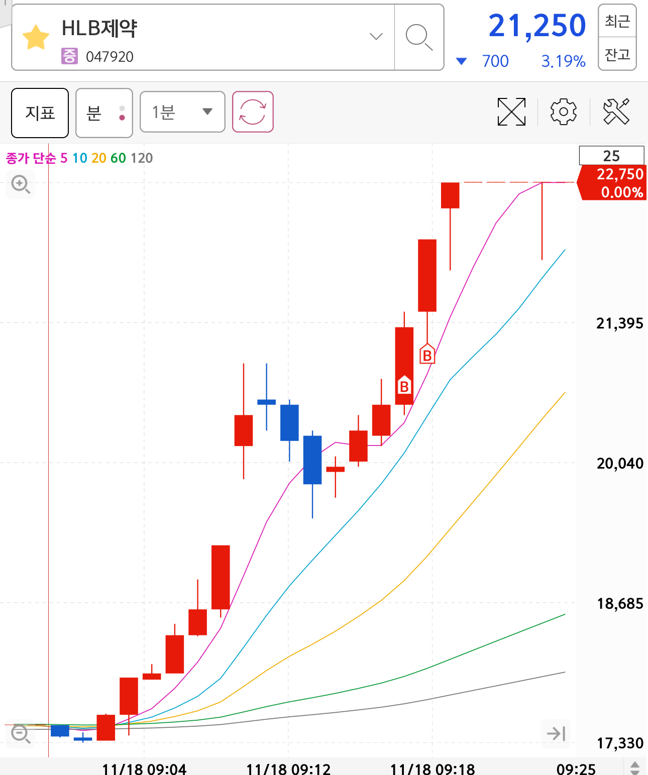Screen dimensions: 648x775
Task: Expand the chart to full screen
Action: (x=511, y=112)
